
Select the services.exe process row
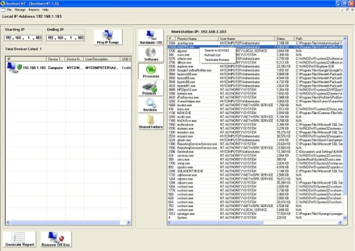(255, 155)
